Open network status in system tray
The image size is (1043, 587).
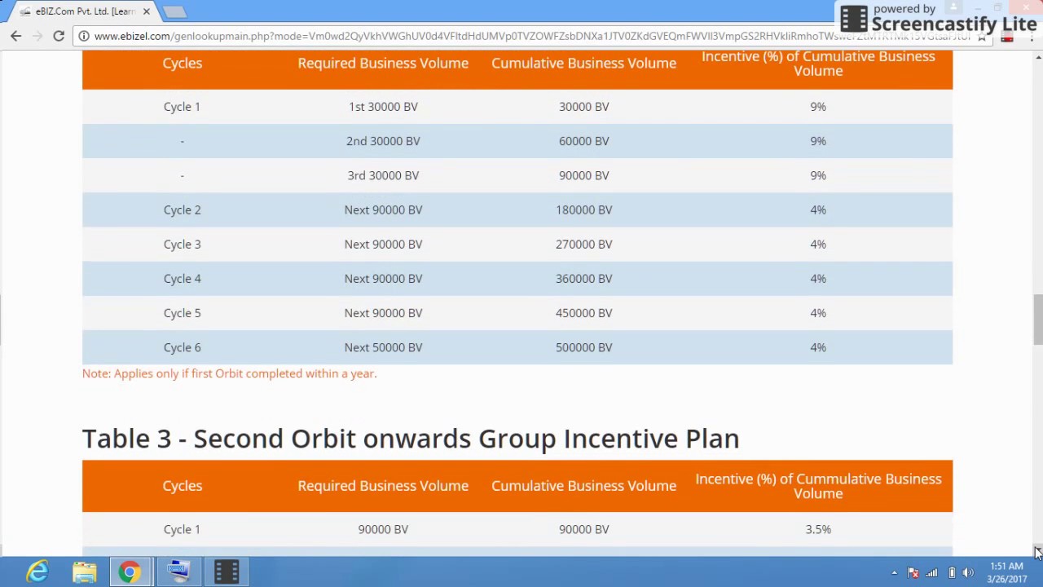tap(931, 572)
